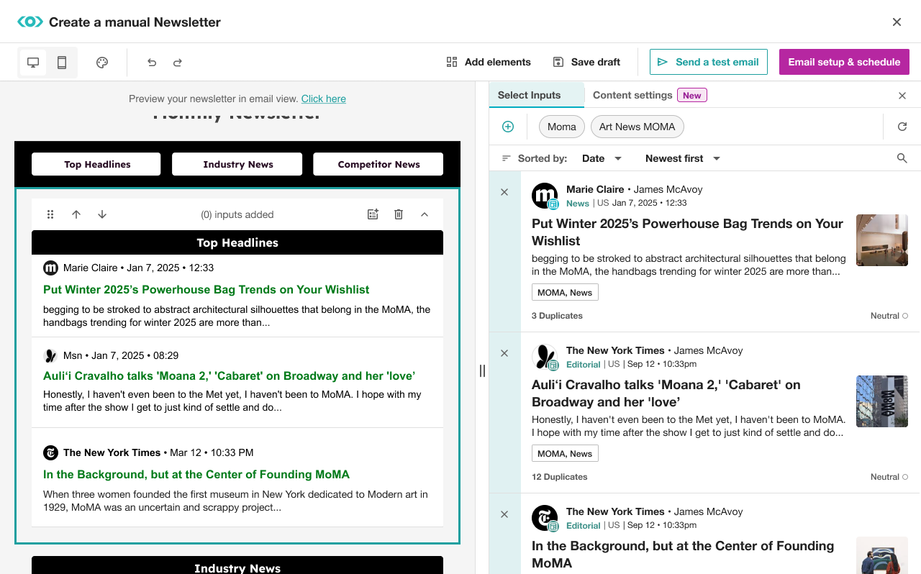Toggle Neutral sentiment on the Auli'i Cravalho article
Screen dimensions: 921x574
coord(889,476)
